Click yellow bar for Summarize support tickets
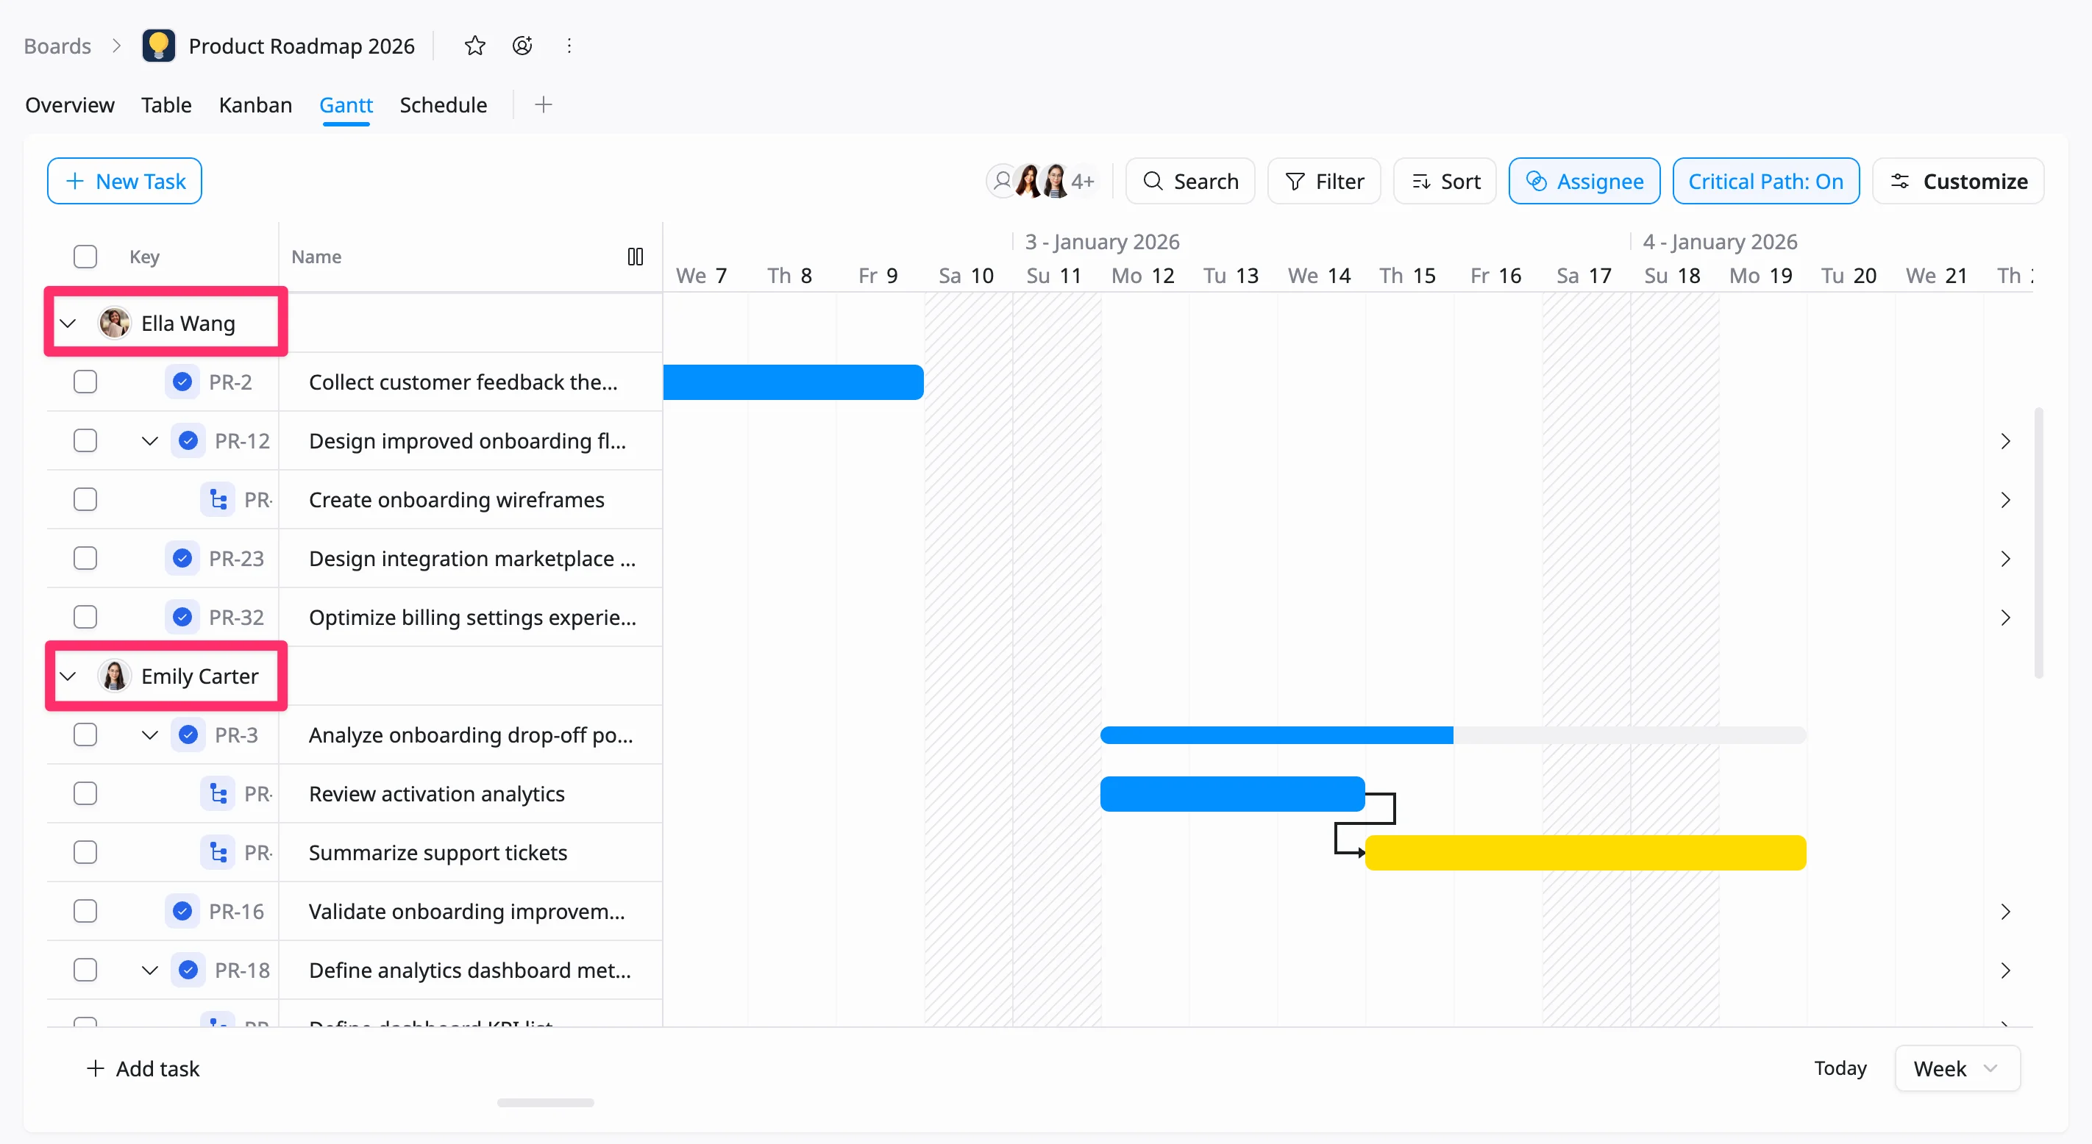2092x1144 pixels. click(x=1585, y=853)
